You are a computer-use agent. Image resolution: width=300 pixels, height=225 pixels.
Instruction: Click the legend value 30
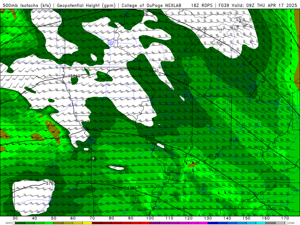click(15, 218)
